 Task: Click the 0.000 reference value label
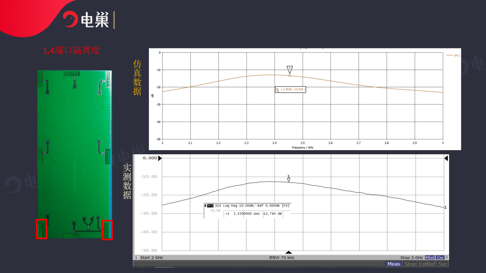coord(150,158)
